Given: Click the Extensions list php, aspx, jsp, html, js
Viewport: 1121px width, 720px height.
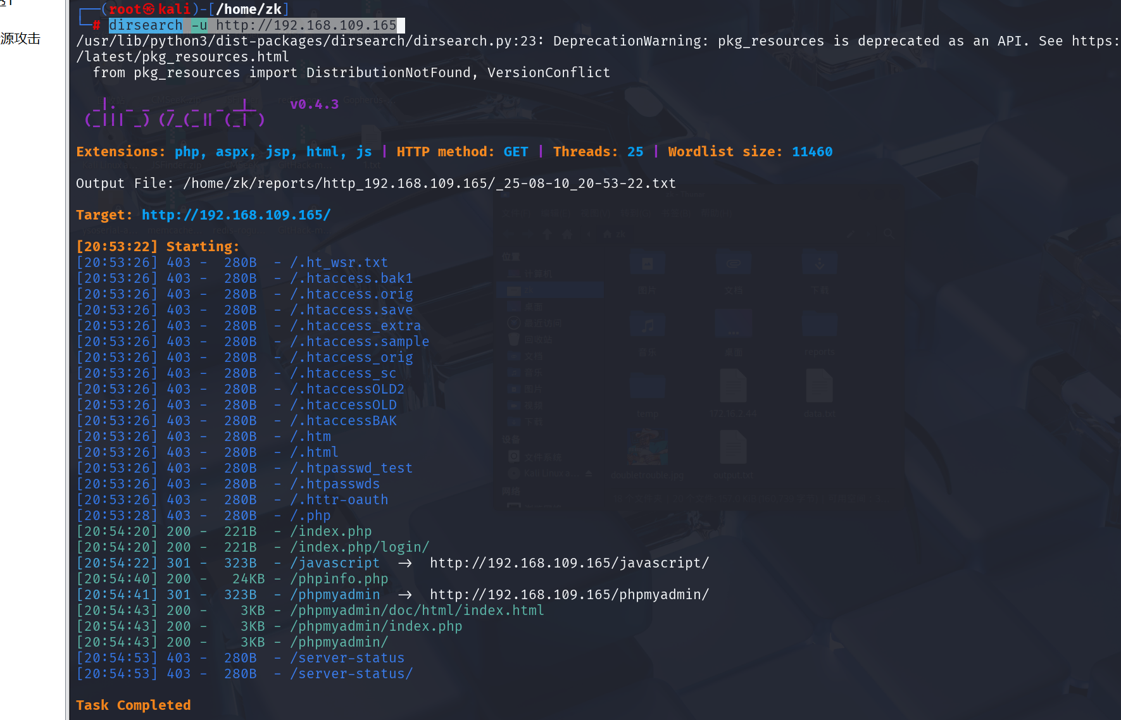Looking at the screenshot, I should click(x=273, y=152).
